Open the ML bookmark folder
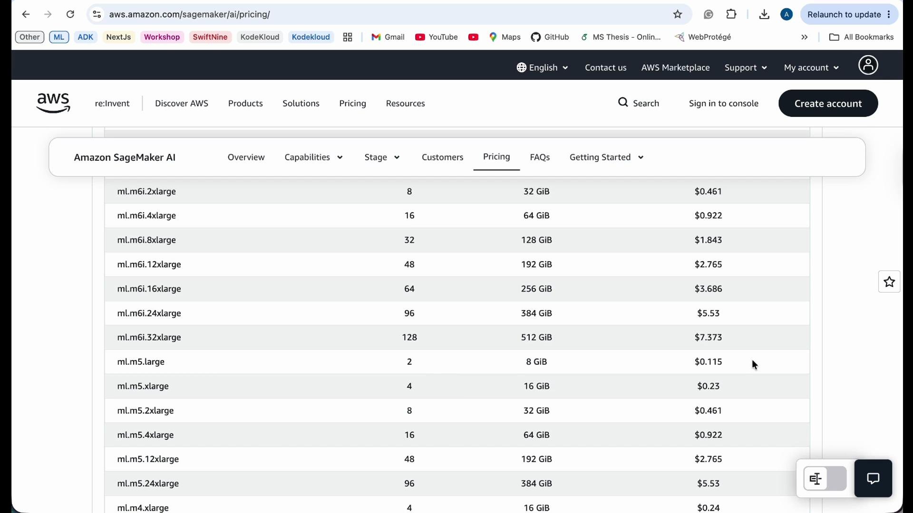 pos(59,37)
